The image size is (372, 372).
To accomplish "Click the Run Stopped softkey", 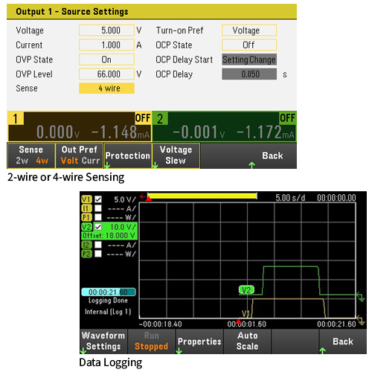I will pyautogui.click(x=151, y=341).
